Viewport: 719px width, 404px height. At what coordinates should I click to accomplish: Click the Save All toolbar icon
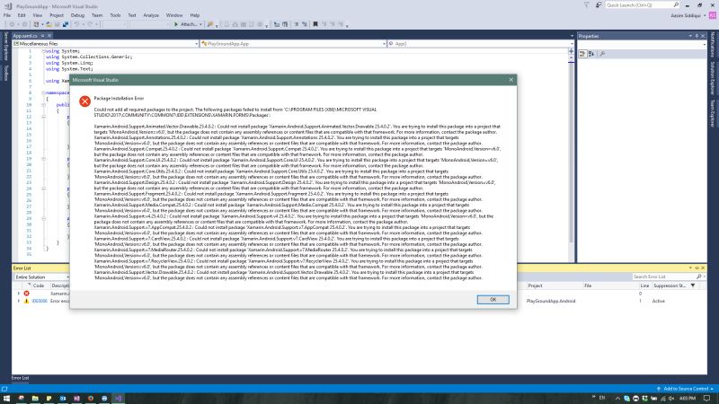[x=66, y=24]
